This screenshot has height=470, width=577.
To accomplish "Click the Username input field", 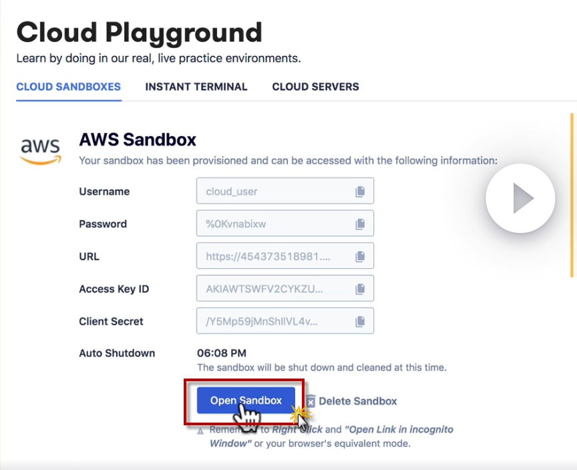I will coord(274,192).
